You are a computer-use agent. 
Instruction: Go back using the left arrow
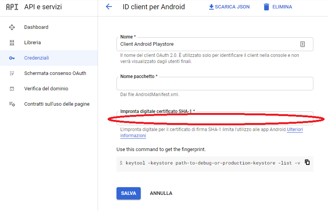point(109,7)
